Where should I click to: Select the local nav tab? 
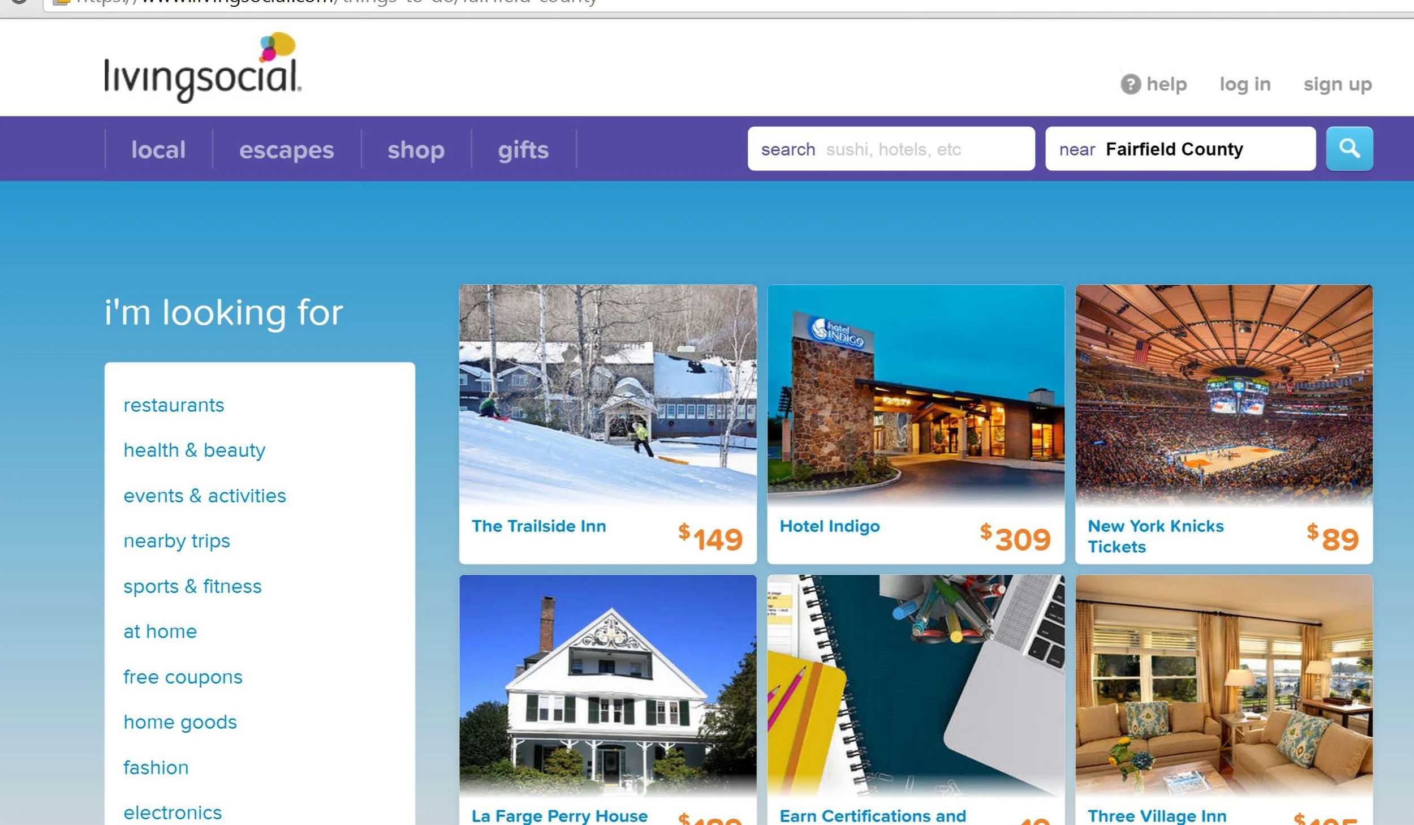pos(158,149)
